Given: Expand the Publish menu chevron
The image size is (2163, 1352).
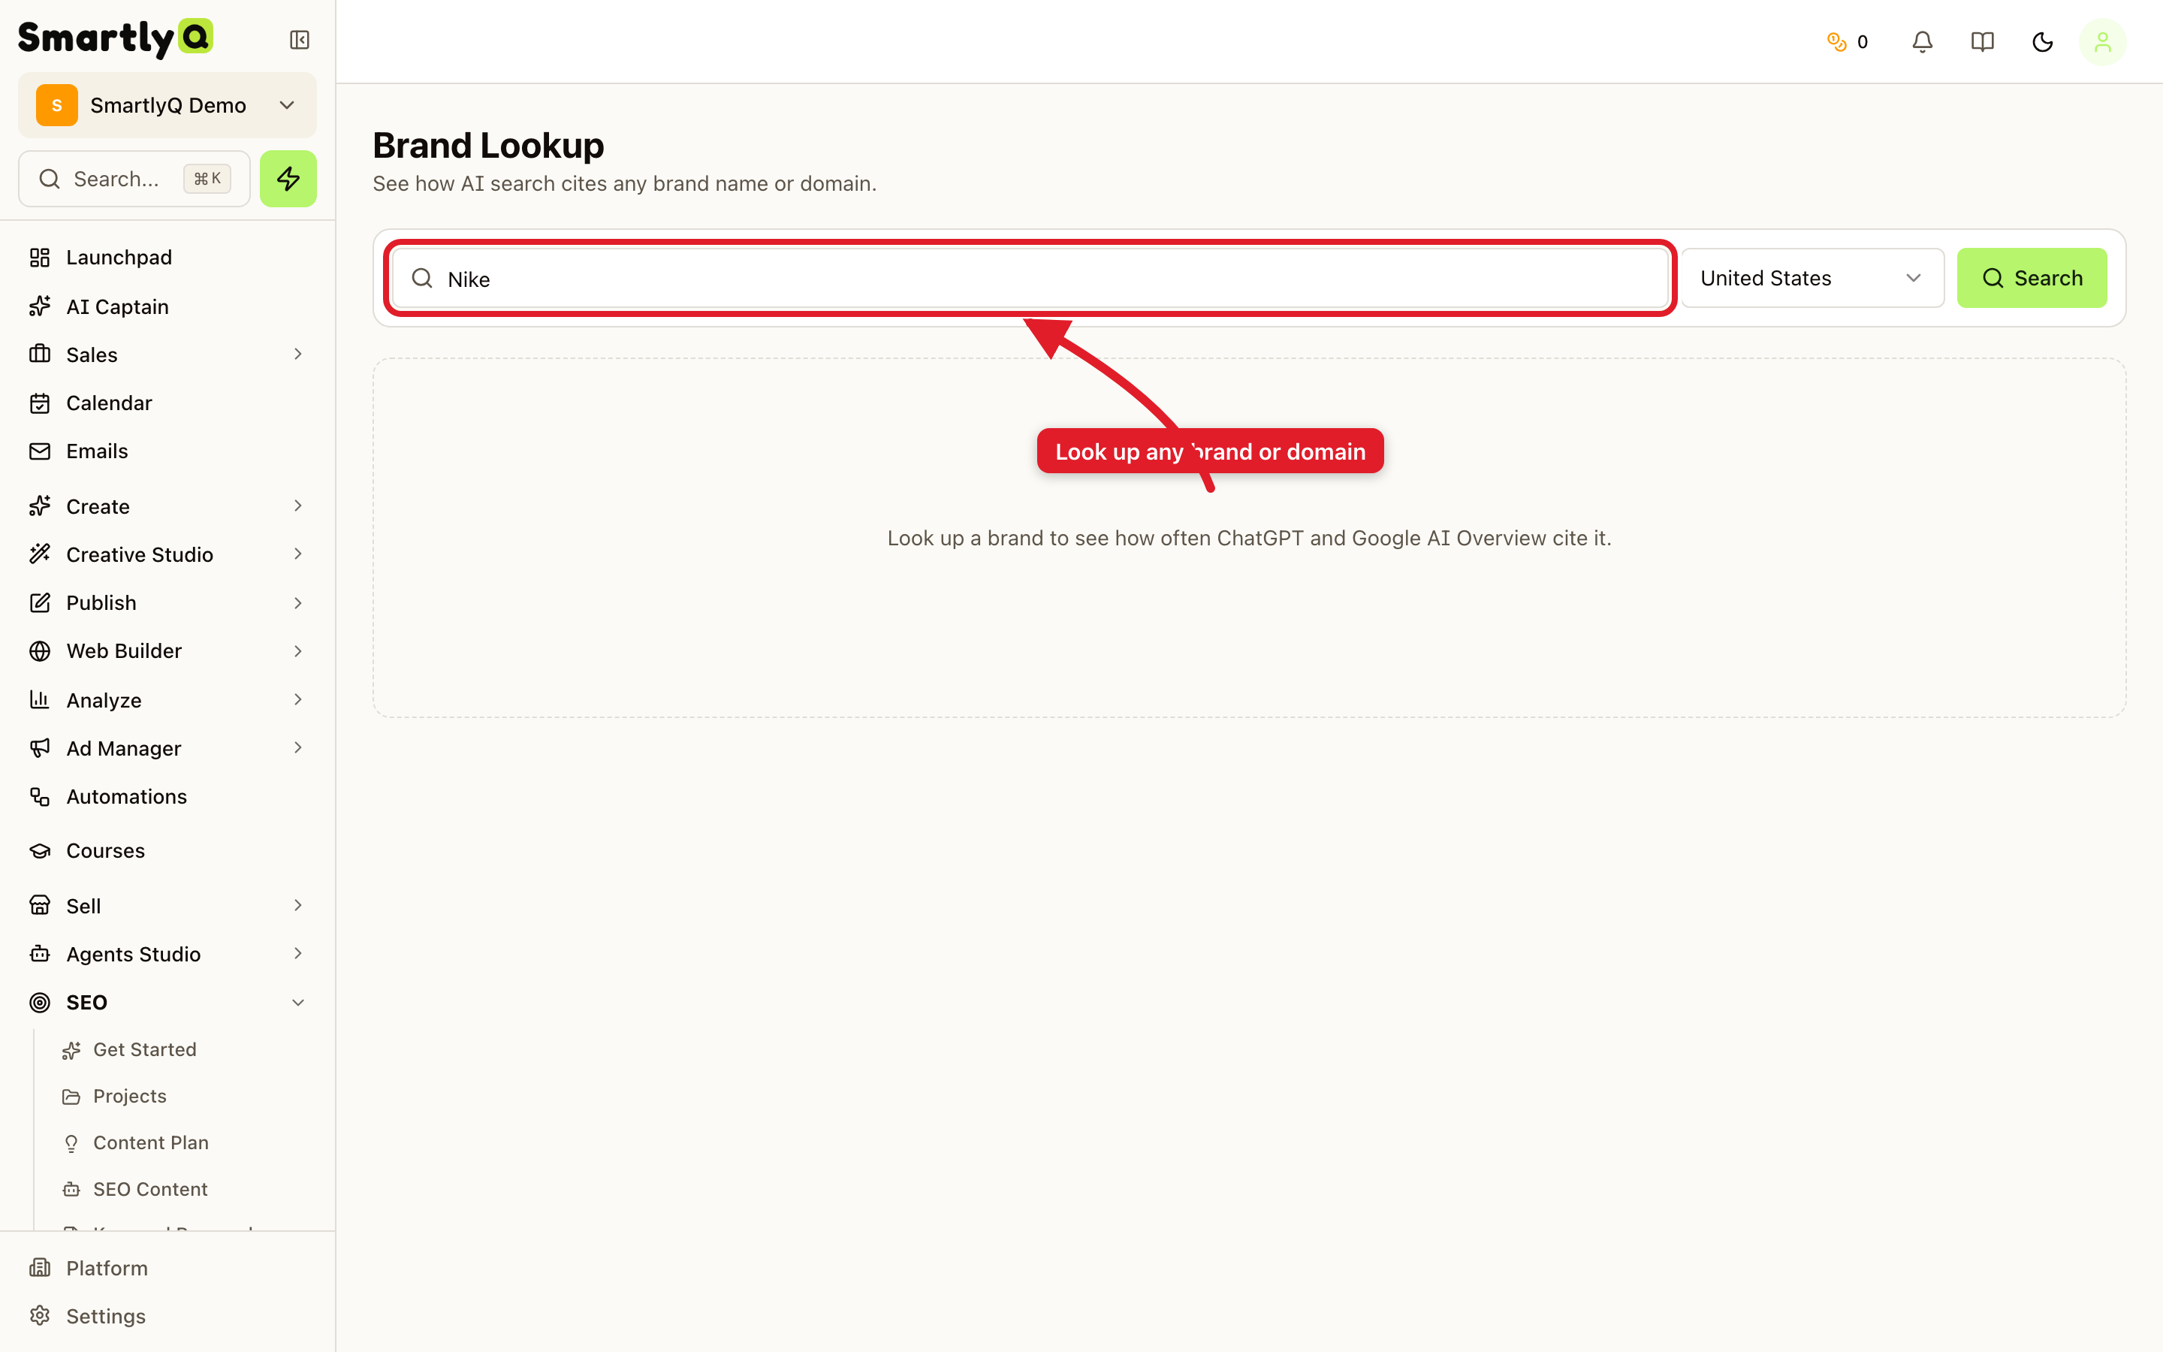Looking at the screenshot, I should click(297, 602).
